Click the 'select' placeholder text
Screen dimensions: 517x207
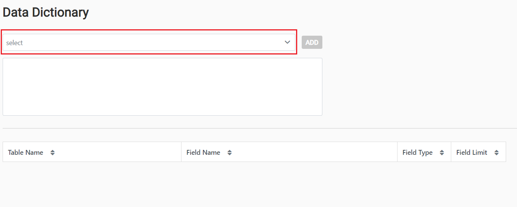pyautogui.click(x=15, y=43)
